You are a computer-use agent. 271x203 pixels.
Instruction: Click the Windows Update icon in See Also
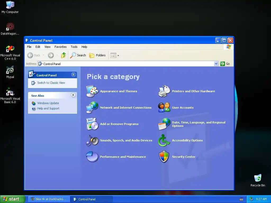(x=34, y=103)
